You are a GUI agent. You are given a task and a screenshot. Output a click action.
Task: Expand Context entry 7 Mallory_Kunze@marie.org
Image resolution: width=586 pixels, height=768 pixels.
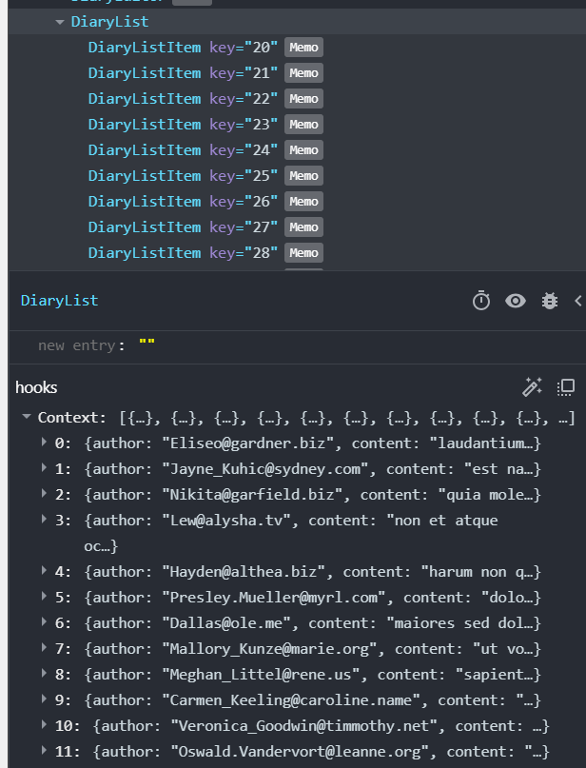coord(44,648)
